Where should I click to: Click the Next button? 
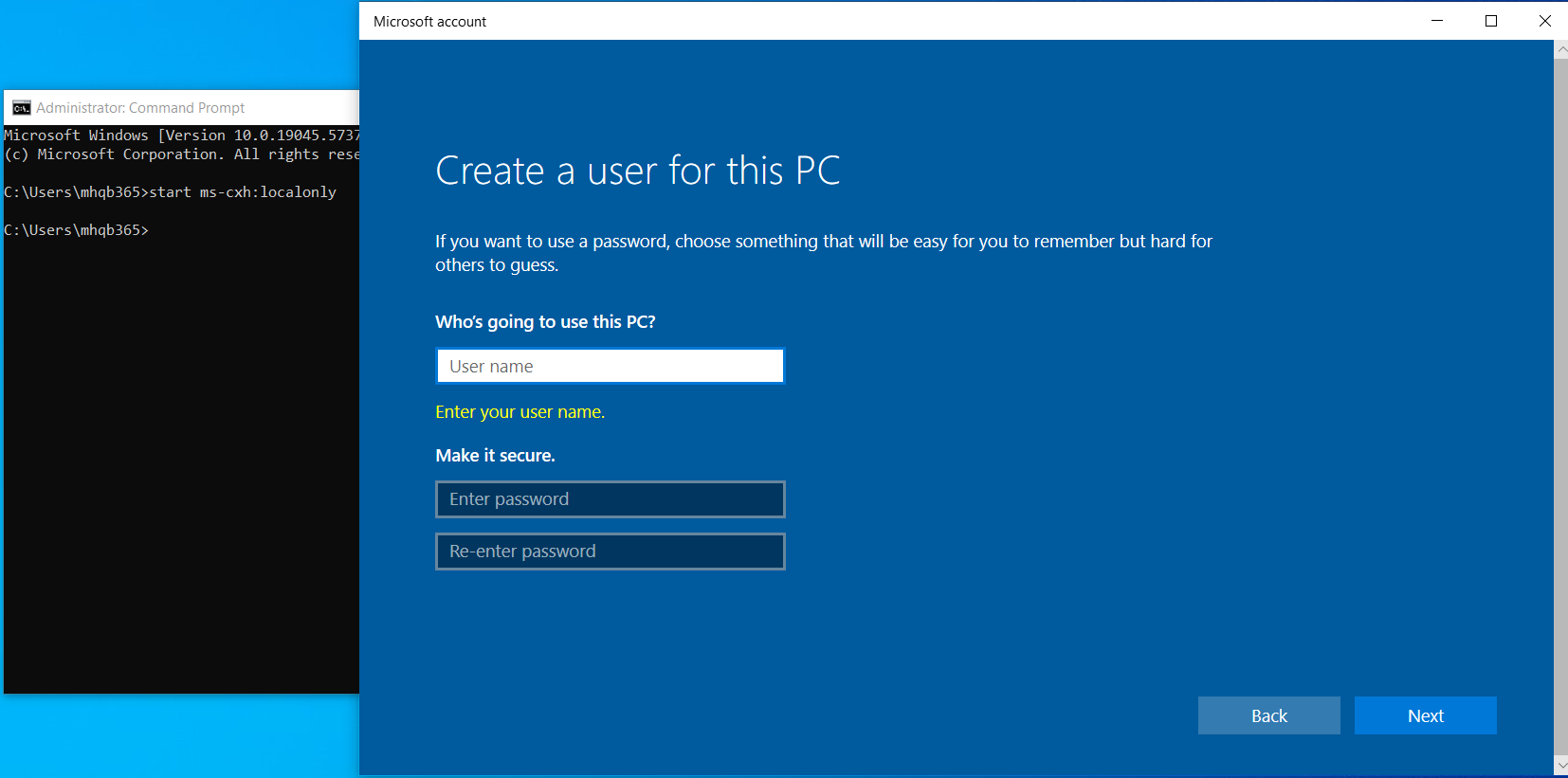click(x=1425, y=715)
